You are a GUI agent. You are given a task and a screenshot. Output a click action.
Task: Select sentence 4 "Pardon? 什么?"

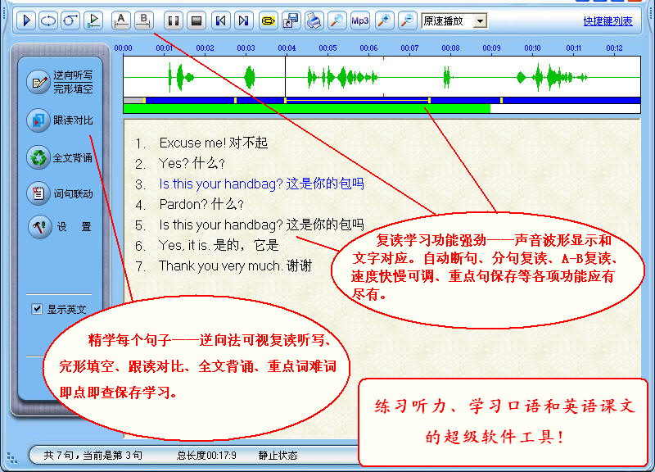(x=201, y=204)
